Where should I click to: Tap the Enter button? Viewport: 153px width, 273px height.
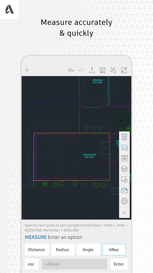click(x=119, y=264)
